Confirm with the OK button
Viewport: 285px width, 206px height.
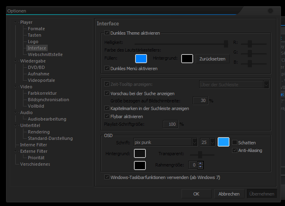pos(196,194)
